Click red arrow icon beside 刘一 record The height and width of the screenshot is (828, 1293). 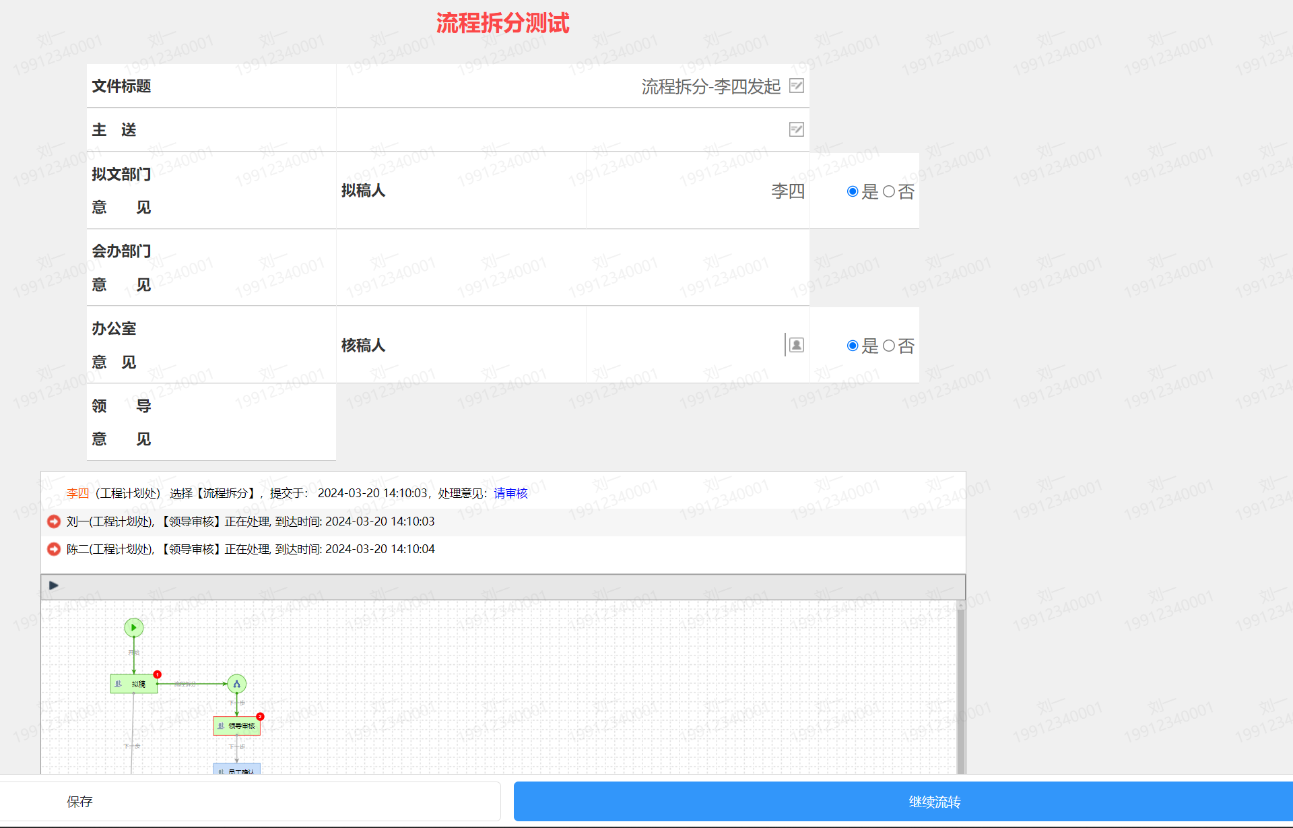click(x=54, y=521)
